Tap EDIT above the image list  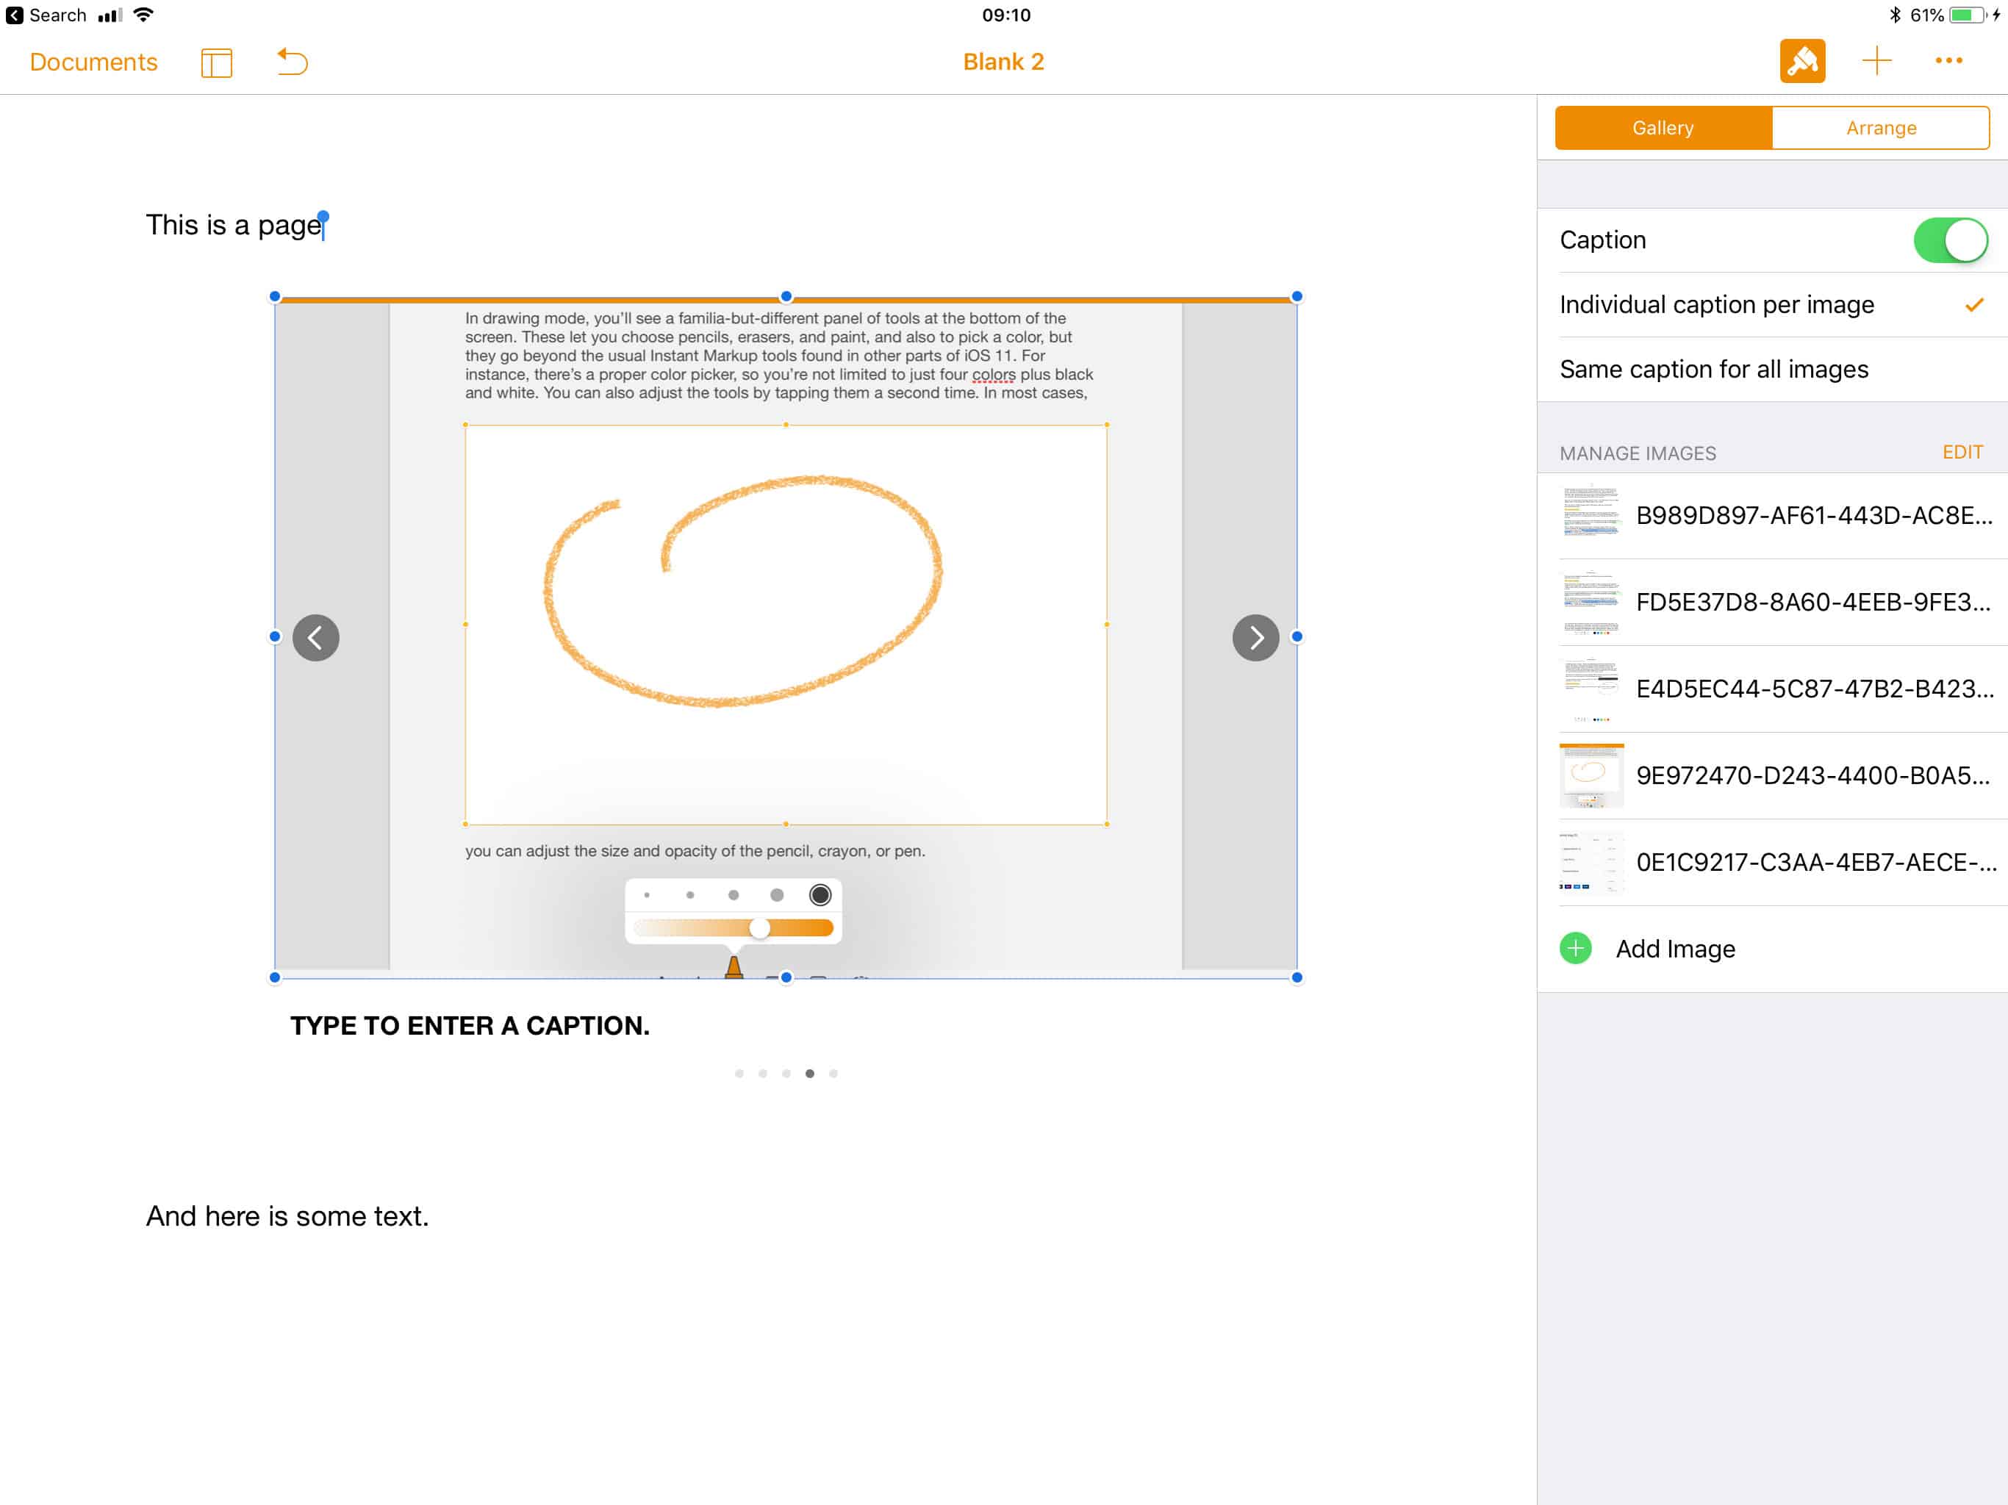tap(1962, 452)
